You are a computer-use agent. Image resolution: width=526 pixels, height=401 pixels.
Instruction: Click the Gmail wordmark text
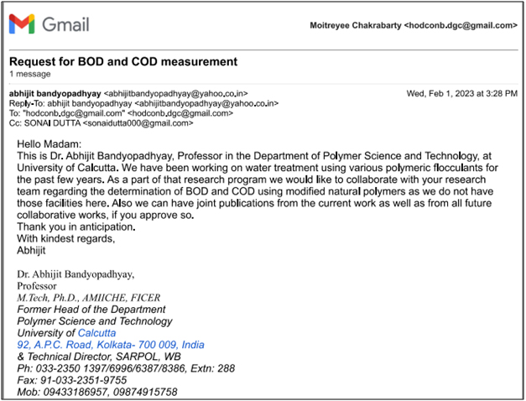pos(65,25)
